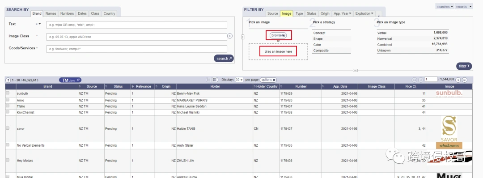The width and height of the screenshot is (483, 178).
Task: Switch to Names search tab
Action: coord(51,13)
